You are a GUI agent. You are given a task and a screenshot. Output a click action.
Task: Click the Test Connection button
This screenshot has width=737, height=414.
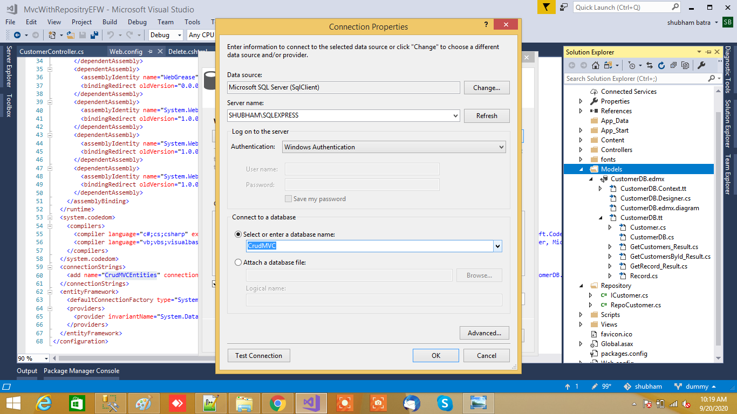coord(258,355)
